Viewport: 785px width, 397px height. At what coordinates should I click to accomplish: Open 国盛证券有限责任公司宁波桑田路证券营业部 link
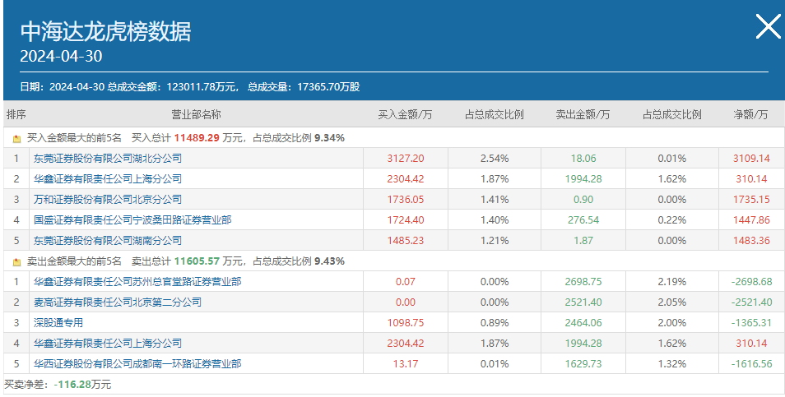click(132, 220)
